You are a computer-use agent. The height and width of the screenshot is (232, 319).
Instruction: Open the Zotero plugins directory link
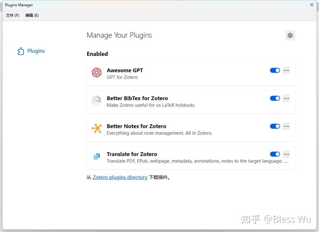click(119, 177)
